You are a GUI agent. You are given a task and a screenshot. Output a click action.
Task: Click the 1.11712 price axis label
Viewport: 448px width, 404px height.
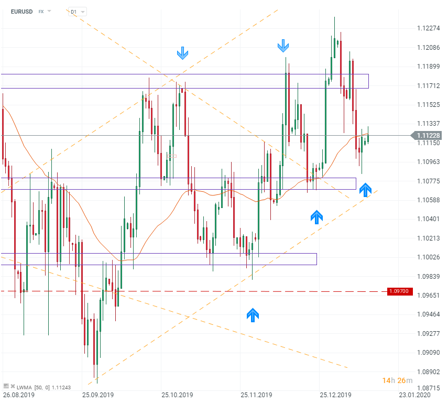point(428,86)
